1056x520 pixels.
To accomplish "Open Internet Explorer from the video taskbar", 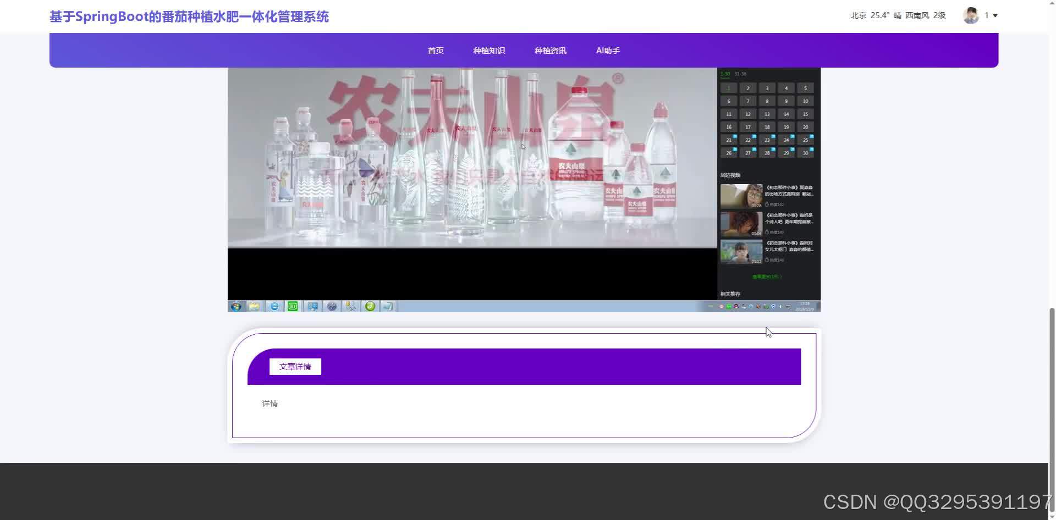I will (x=274, y=306).
